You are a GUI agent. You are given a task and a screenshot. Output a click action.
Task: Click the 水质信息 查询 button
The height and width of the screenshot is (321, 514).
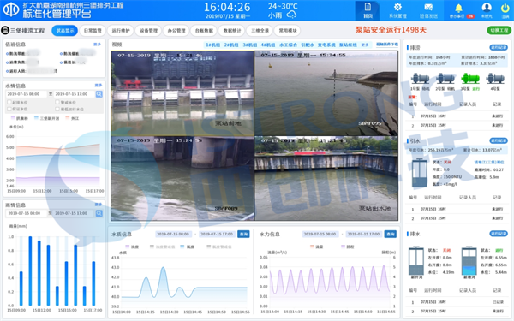click(x=243, y=234)
